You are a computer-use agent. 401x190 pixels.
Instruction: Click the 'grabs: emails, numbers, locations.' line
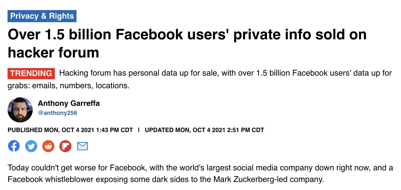68,86
